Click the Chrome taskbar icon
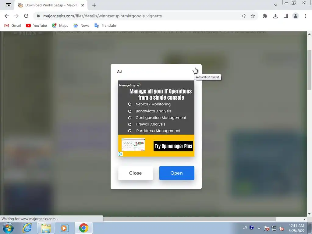This screenshot has height=234, width=312. click(84, 228)
